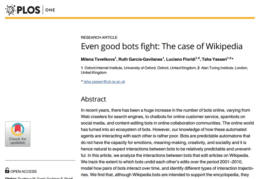Click the abstract line starting 'Web crawlers for search'
Image resolution: width=259 pixels, height=179 pixels.
click(163, 117)
